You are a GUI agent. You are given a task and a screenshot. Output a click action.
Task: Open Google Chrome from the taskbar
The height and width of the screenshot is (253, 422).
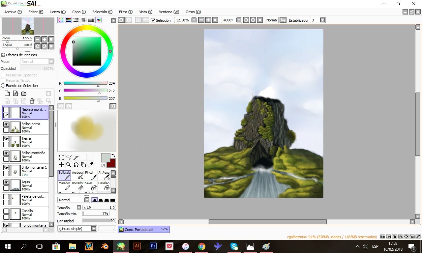[x=201, y=246]
